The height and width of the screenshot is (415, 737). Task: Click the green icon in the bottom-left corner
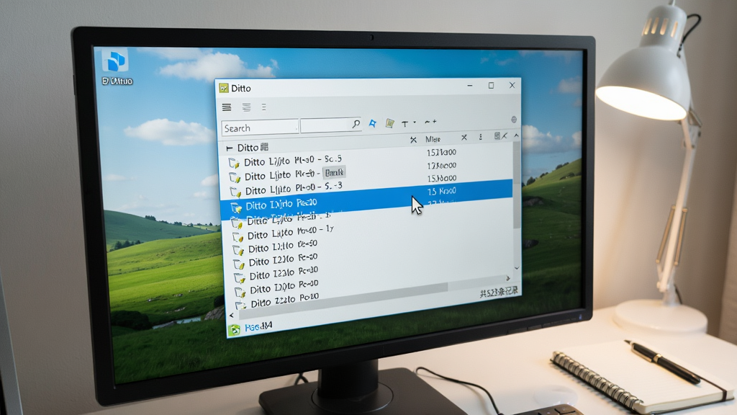234,329
